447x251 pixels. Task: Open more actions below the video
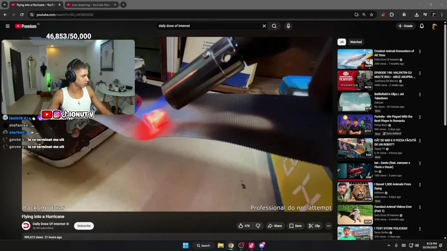[328, 226]
